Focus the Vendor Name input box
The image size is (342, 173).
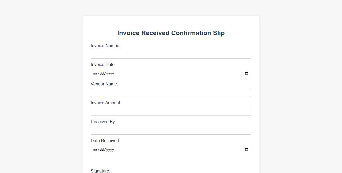[x=171, y=93]
